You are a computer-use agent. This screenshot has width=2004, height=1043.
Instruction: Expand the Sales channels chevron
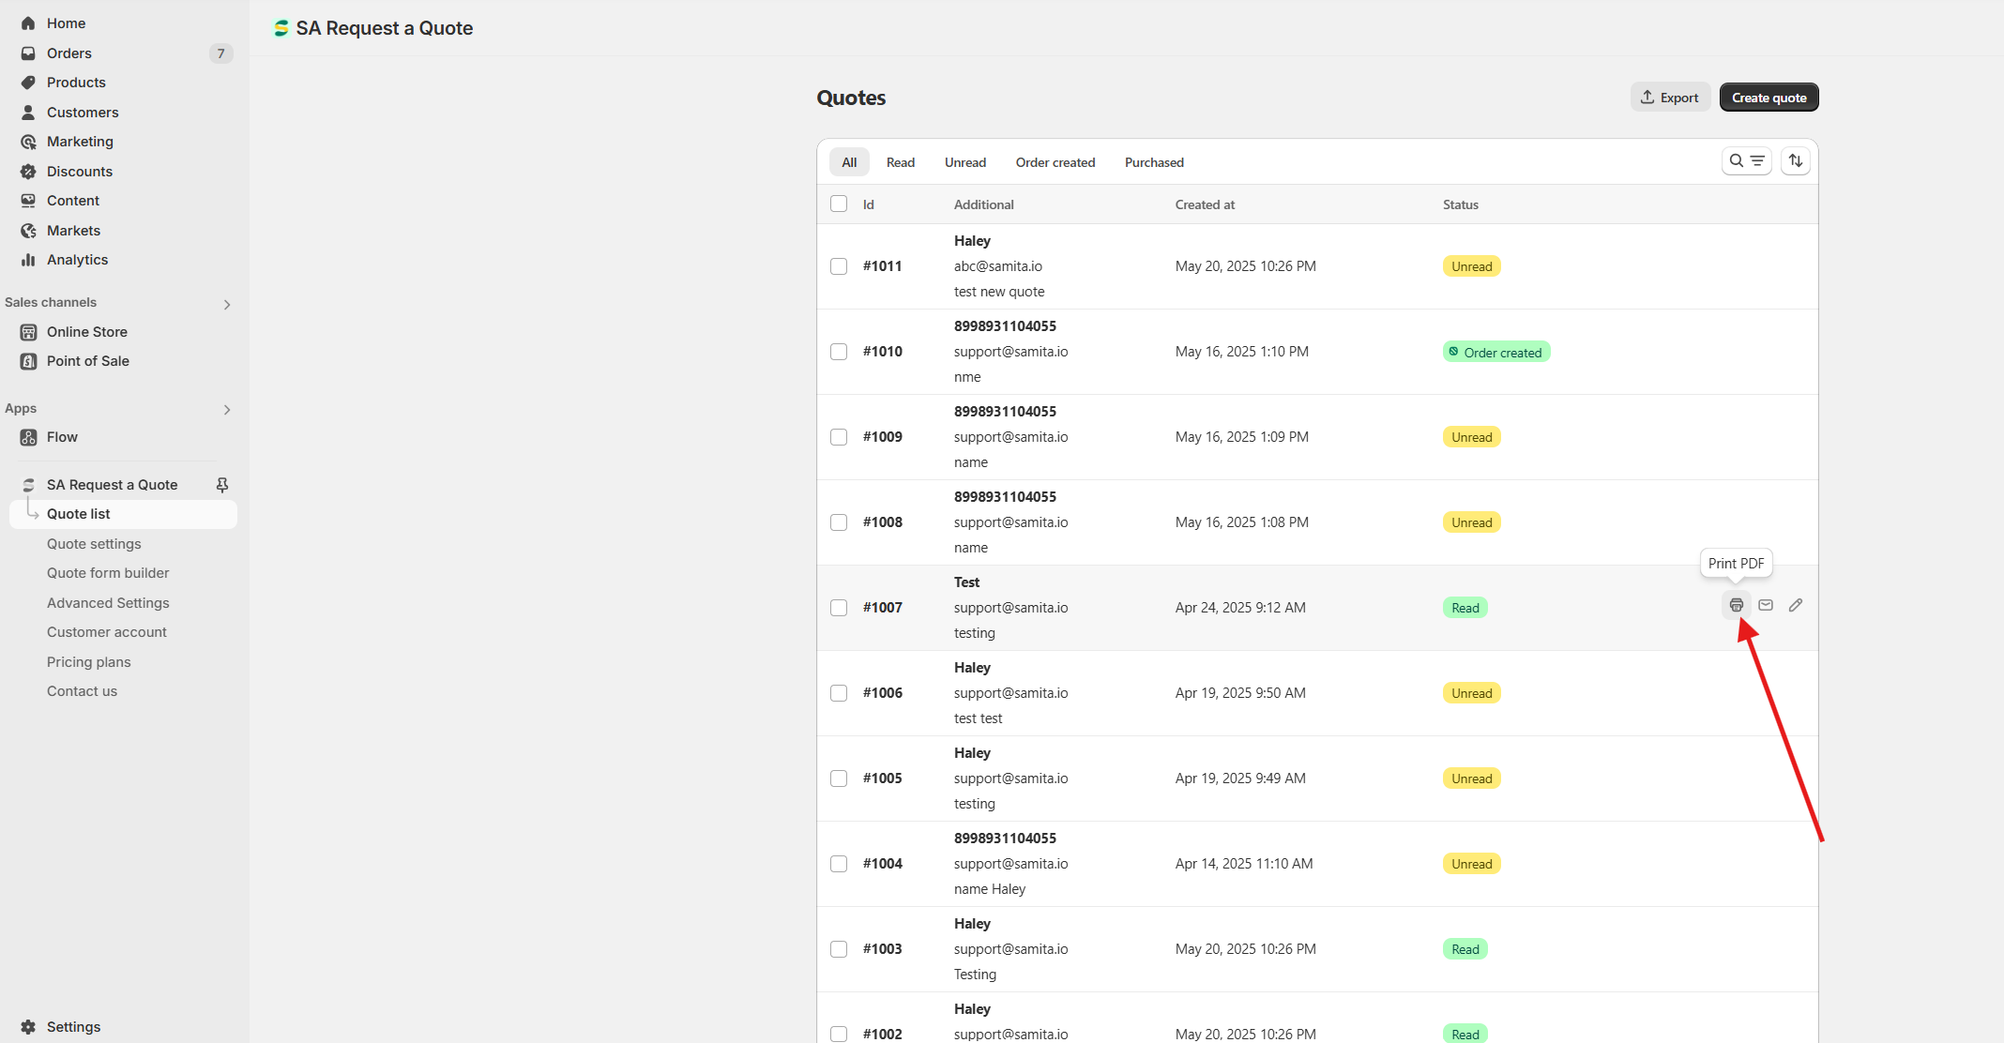227,305
